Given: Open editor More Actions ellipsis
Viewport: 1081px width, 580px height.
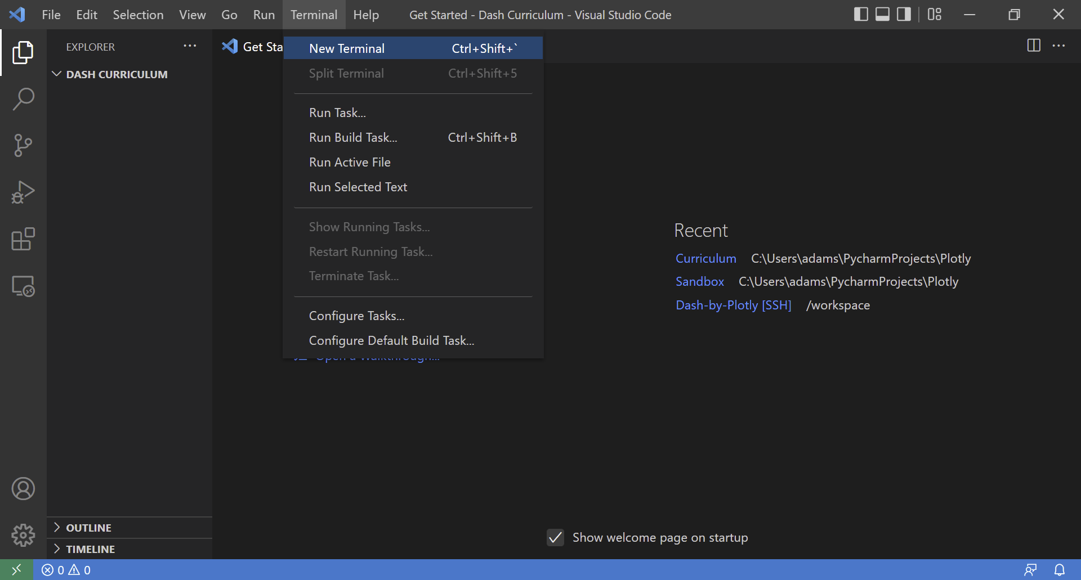Looking at the screenshot, I should tap(1058, 46).
